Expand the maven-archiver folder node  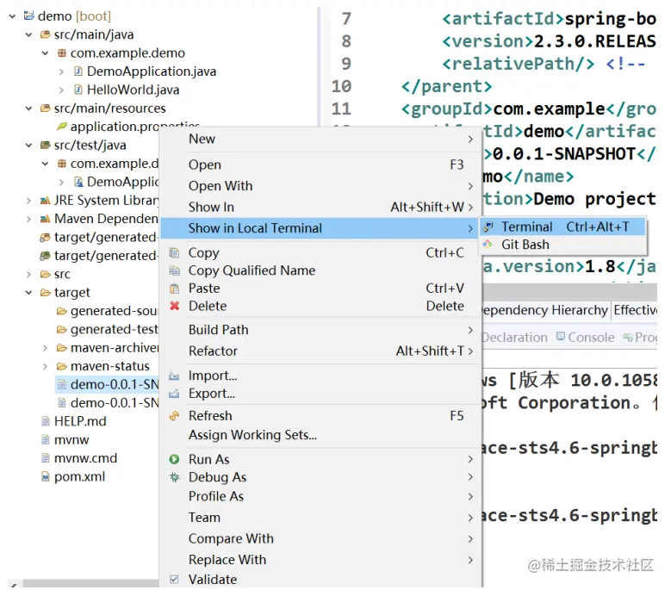coord(45,348)
